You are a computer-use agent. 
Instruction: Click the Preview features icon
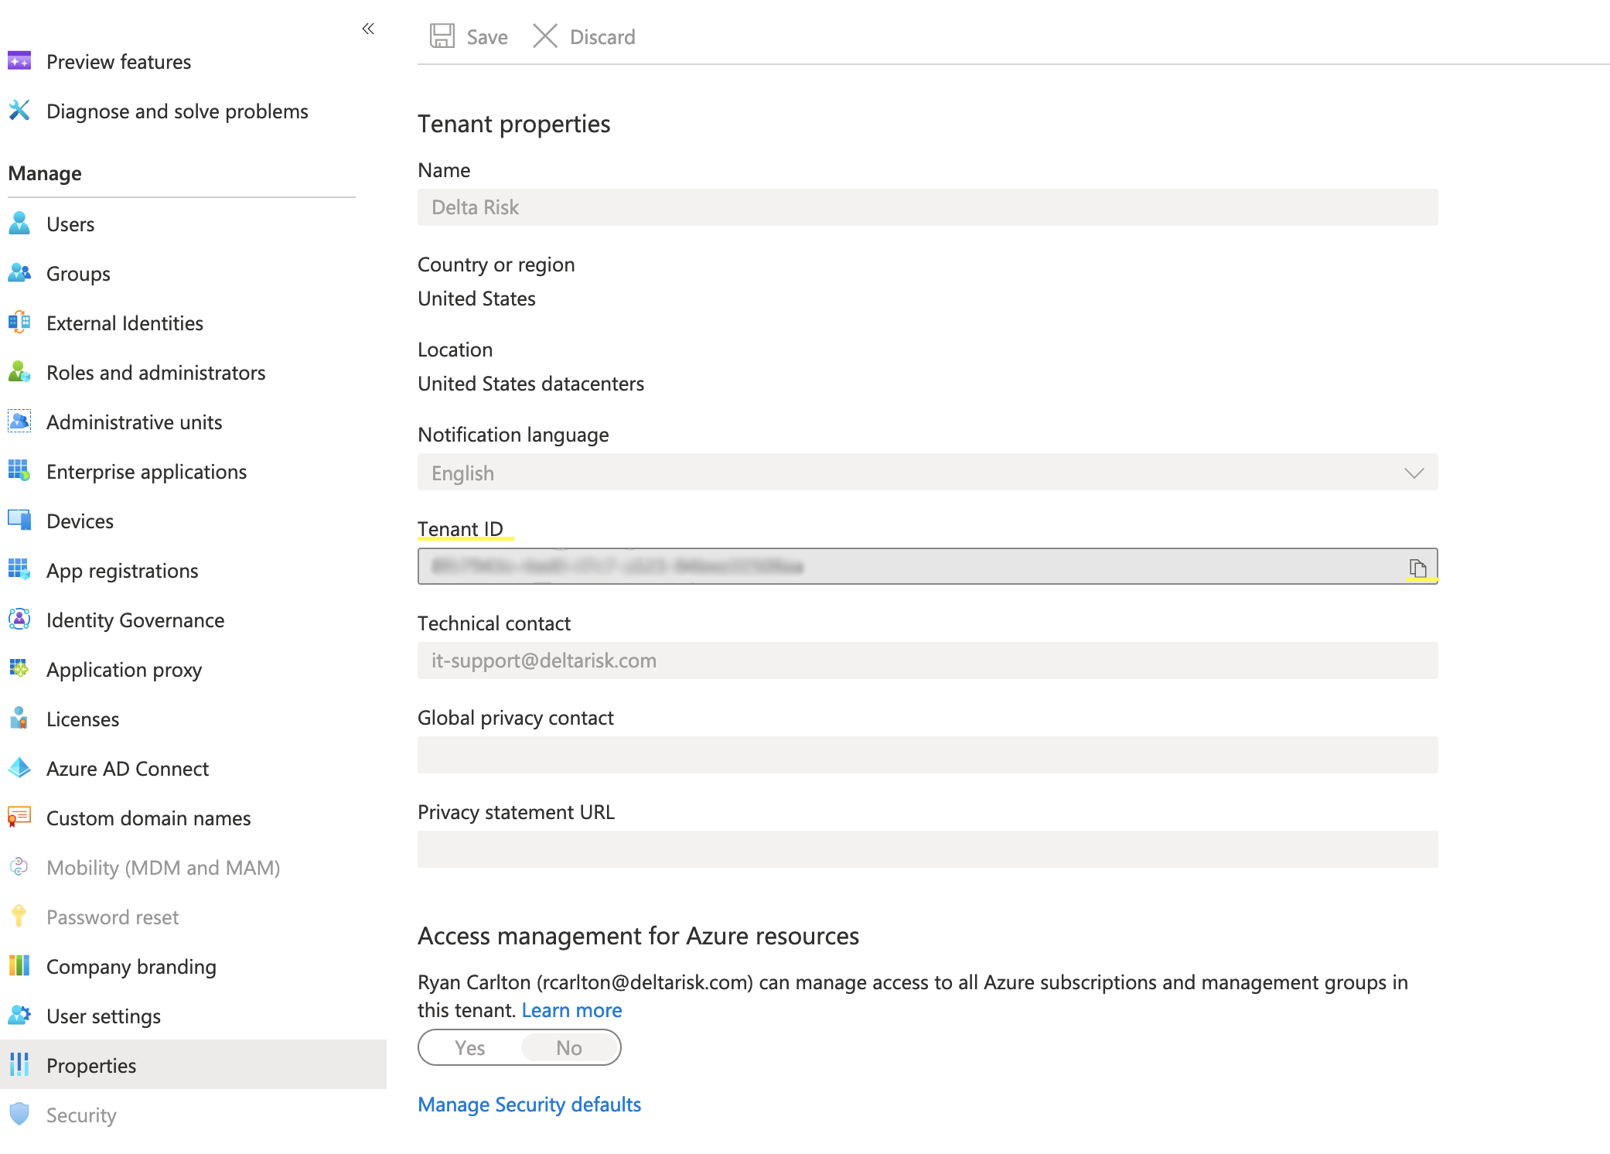click(x=19, y=61)
